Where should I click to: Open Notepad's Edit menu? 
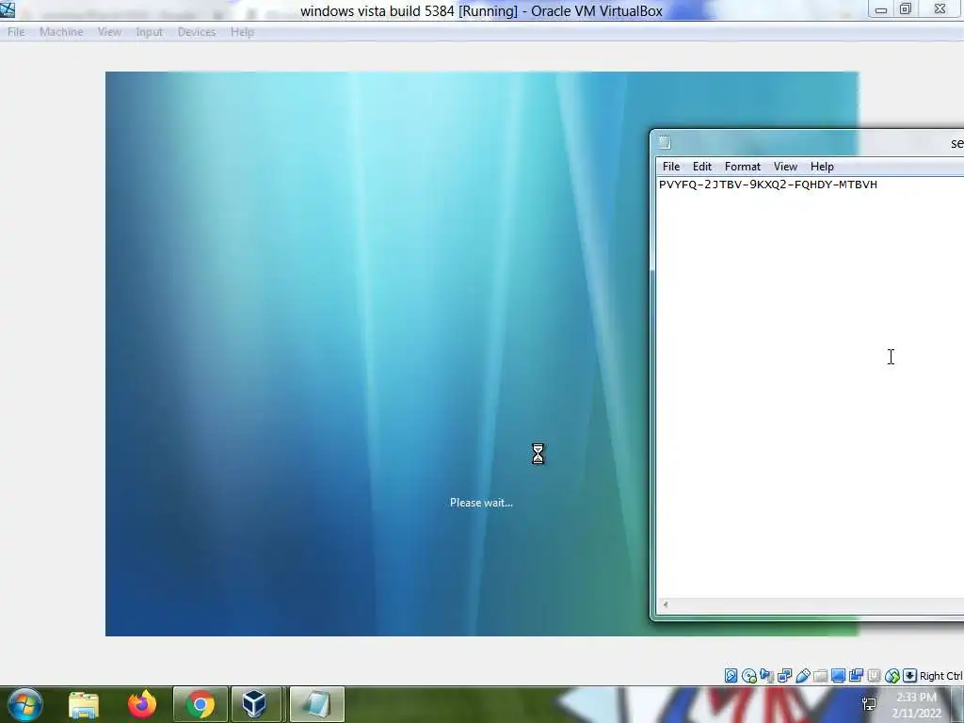pyautogui.click(x=702, y=167)
